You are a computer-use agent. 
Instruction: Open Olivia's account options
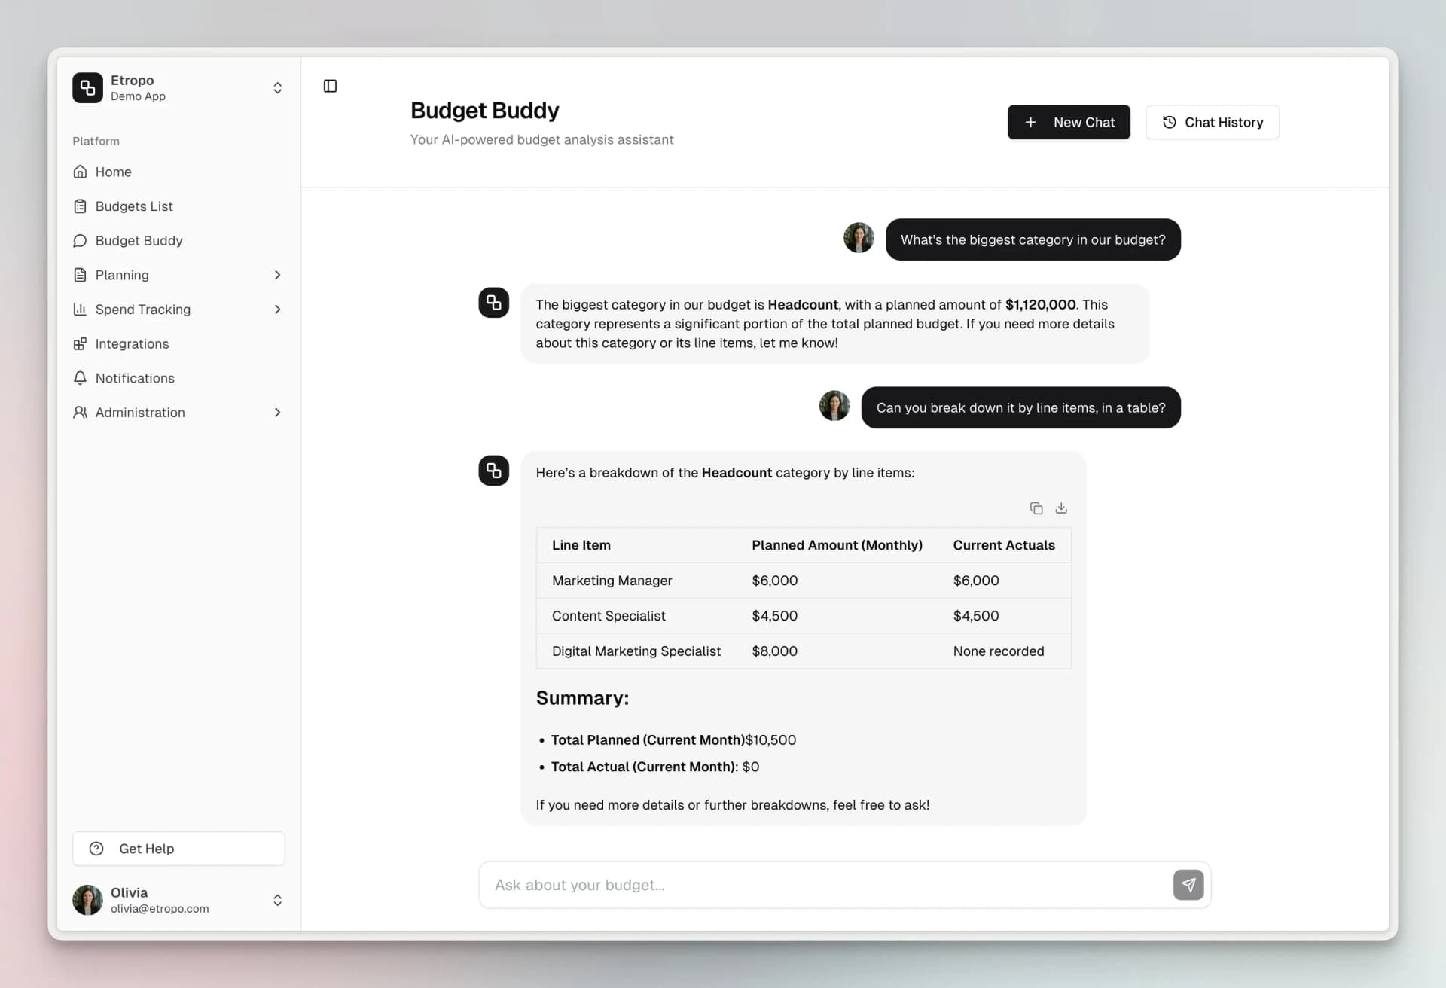coord(277,900)
